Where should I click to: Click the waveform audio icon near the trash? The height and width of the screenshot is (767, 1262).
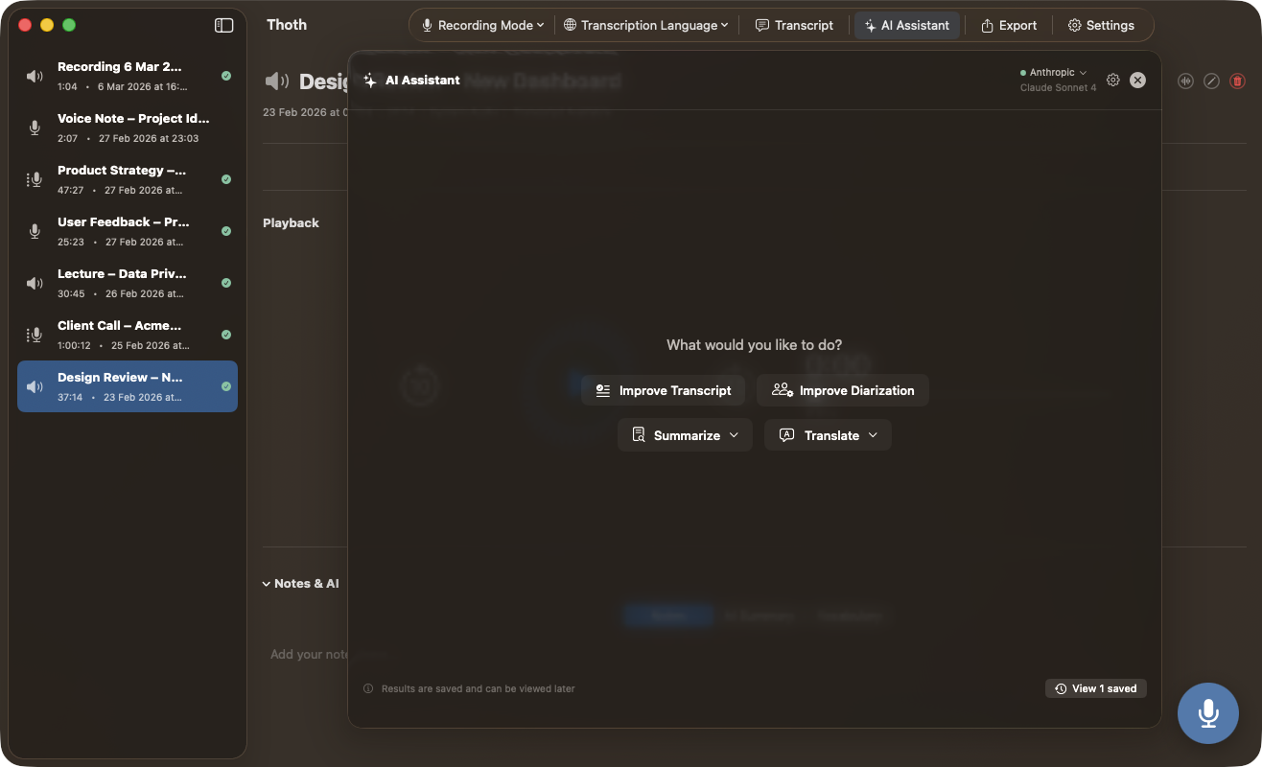click(1185, 81)
